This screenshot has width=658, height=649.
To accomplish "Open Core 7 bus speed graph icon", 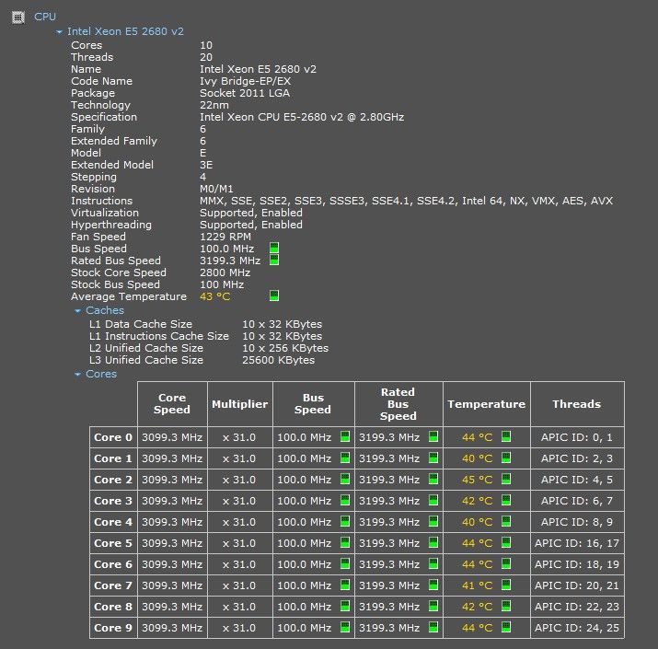I will [x=345, y=585].
